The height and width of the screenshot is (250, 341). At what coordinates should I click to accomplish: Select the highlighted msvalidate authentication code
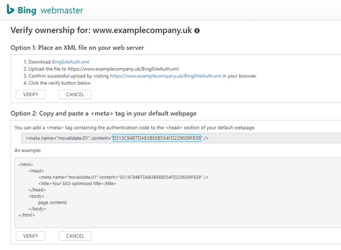click(156, 138)
